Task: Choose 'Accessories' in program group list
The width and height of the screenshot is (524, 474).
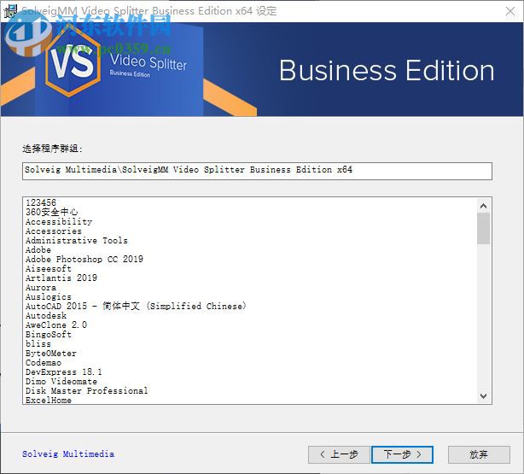Action: [x=54, y=231]
